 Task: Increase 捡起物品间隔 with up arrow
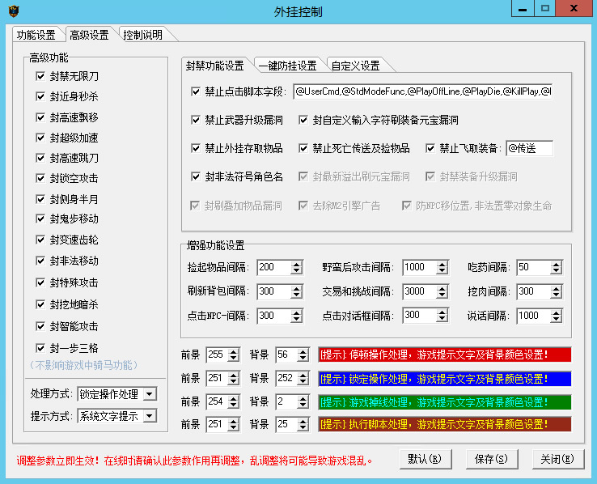[297, 264]
